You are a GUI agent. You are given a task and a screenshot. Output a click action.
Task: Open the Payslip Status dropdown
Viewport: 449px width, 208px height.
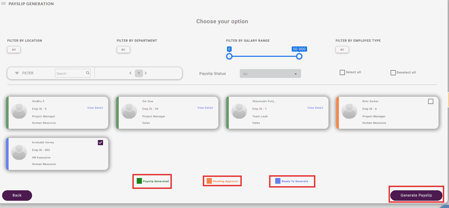point(270,74)
